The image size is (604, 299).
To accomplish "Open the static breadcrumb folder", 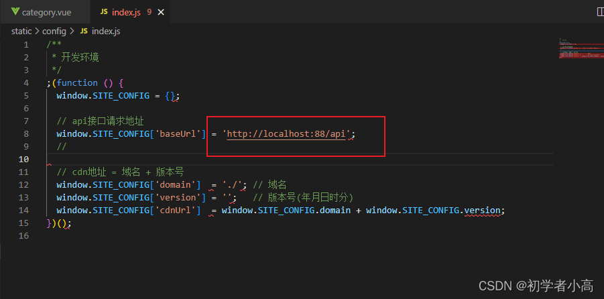I will [x=21, y=32].
